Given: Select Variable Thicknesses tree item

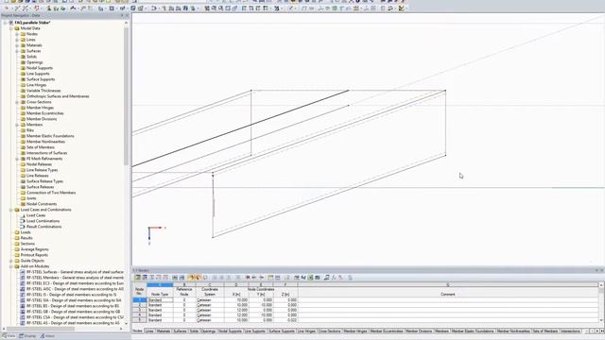Looking at the screenshot, I should coord(43,91).
